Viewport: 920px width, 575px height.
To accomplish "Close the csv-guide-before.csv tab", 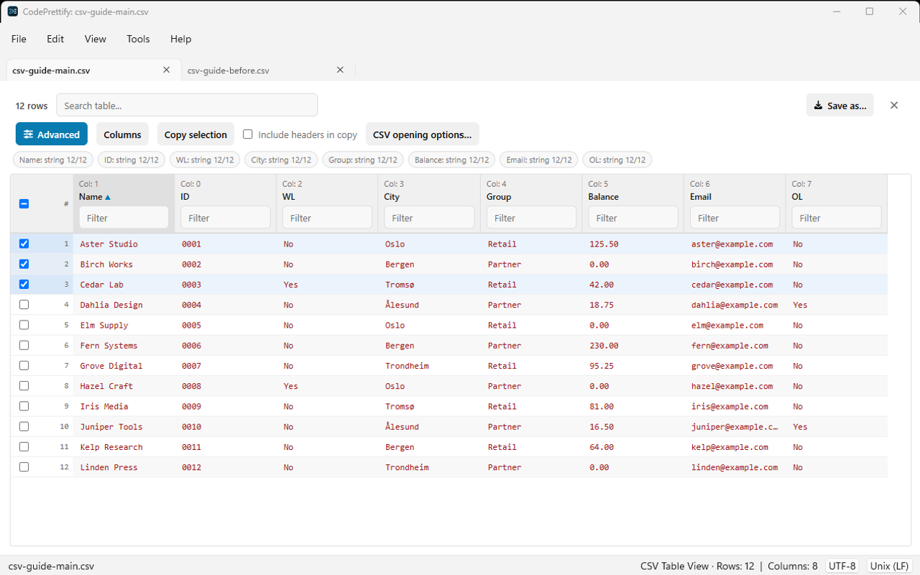I will coord(341,70).
